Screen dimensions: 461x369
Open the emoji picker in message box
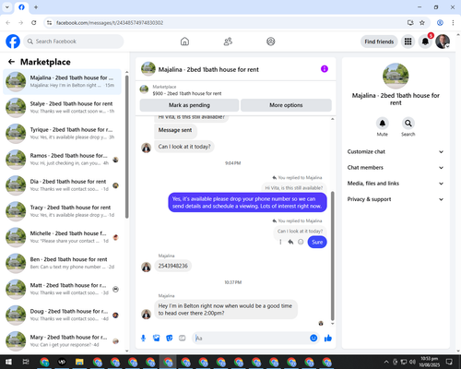coord(313,339)
